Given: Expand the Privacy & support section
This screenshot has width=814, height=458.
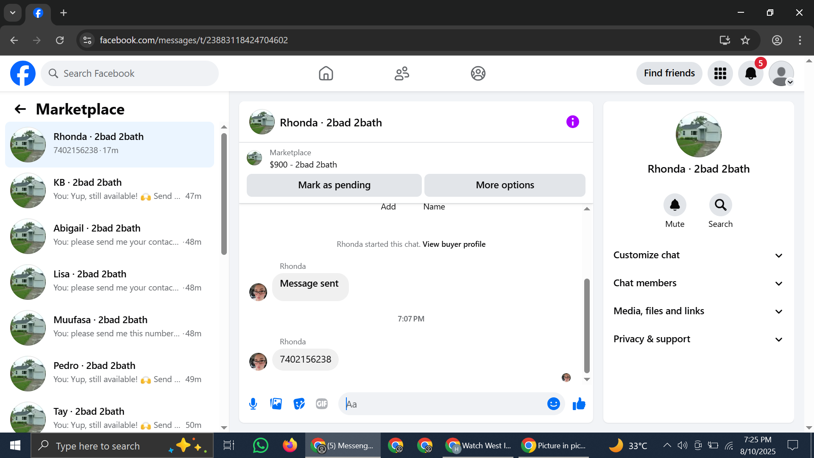Looking at the screenshot, I should [698, 339].
